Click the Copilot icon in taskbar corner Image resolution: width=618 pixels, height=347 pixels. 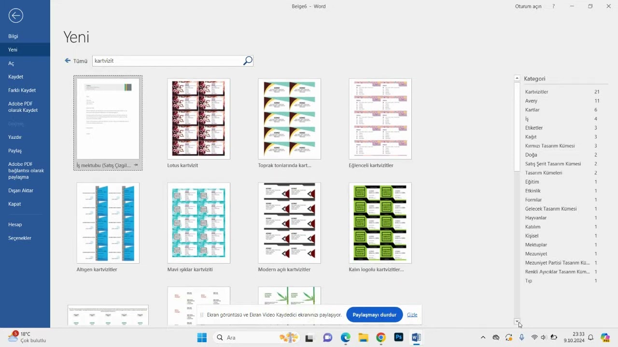605,337
